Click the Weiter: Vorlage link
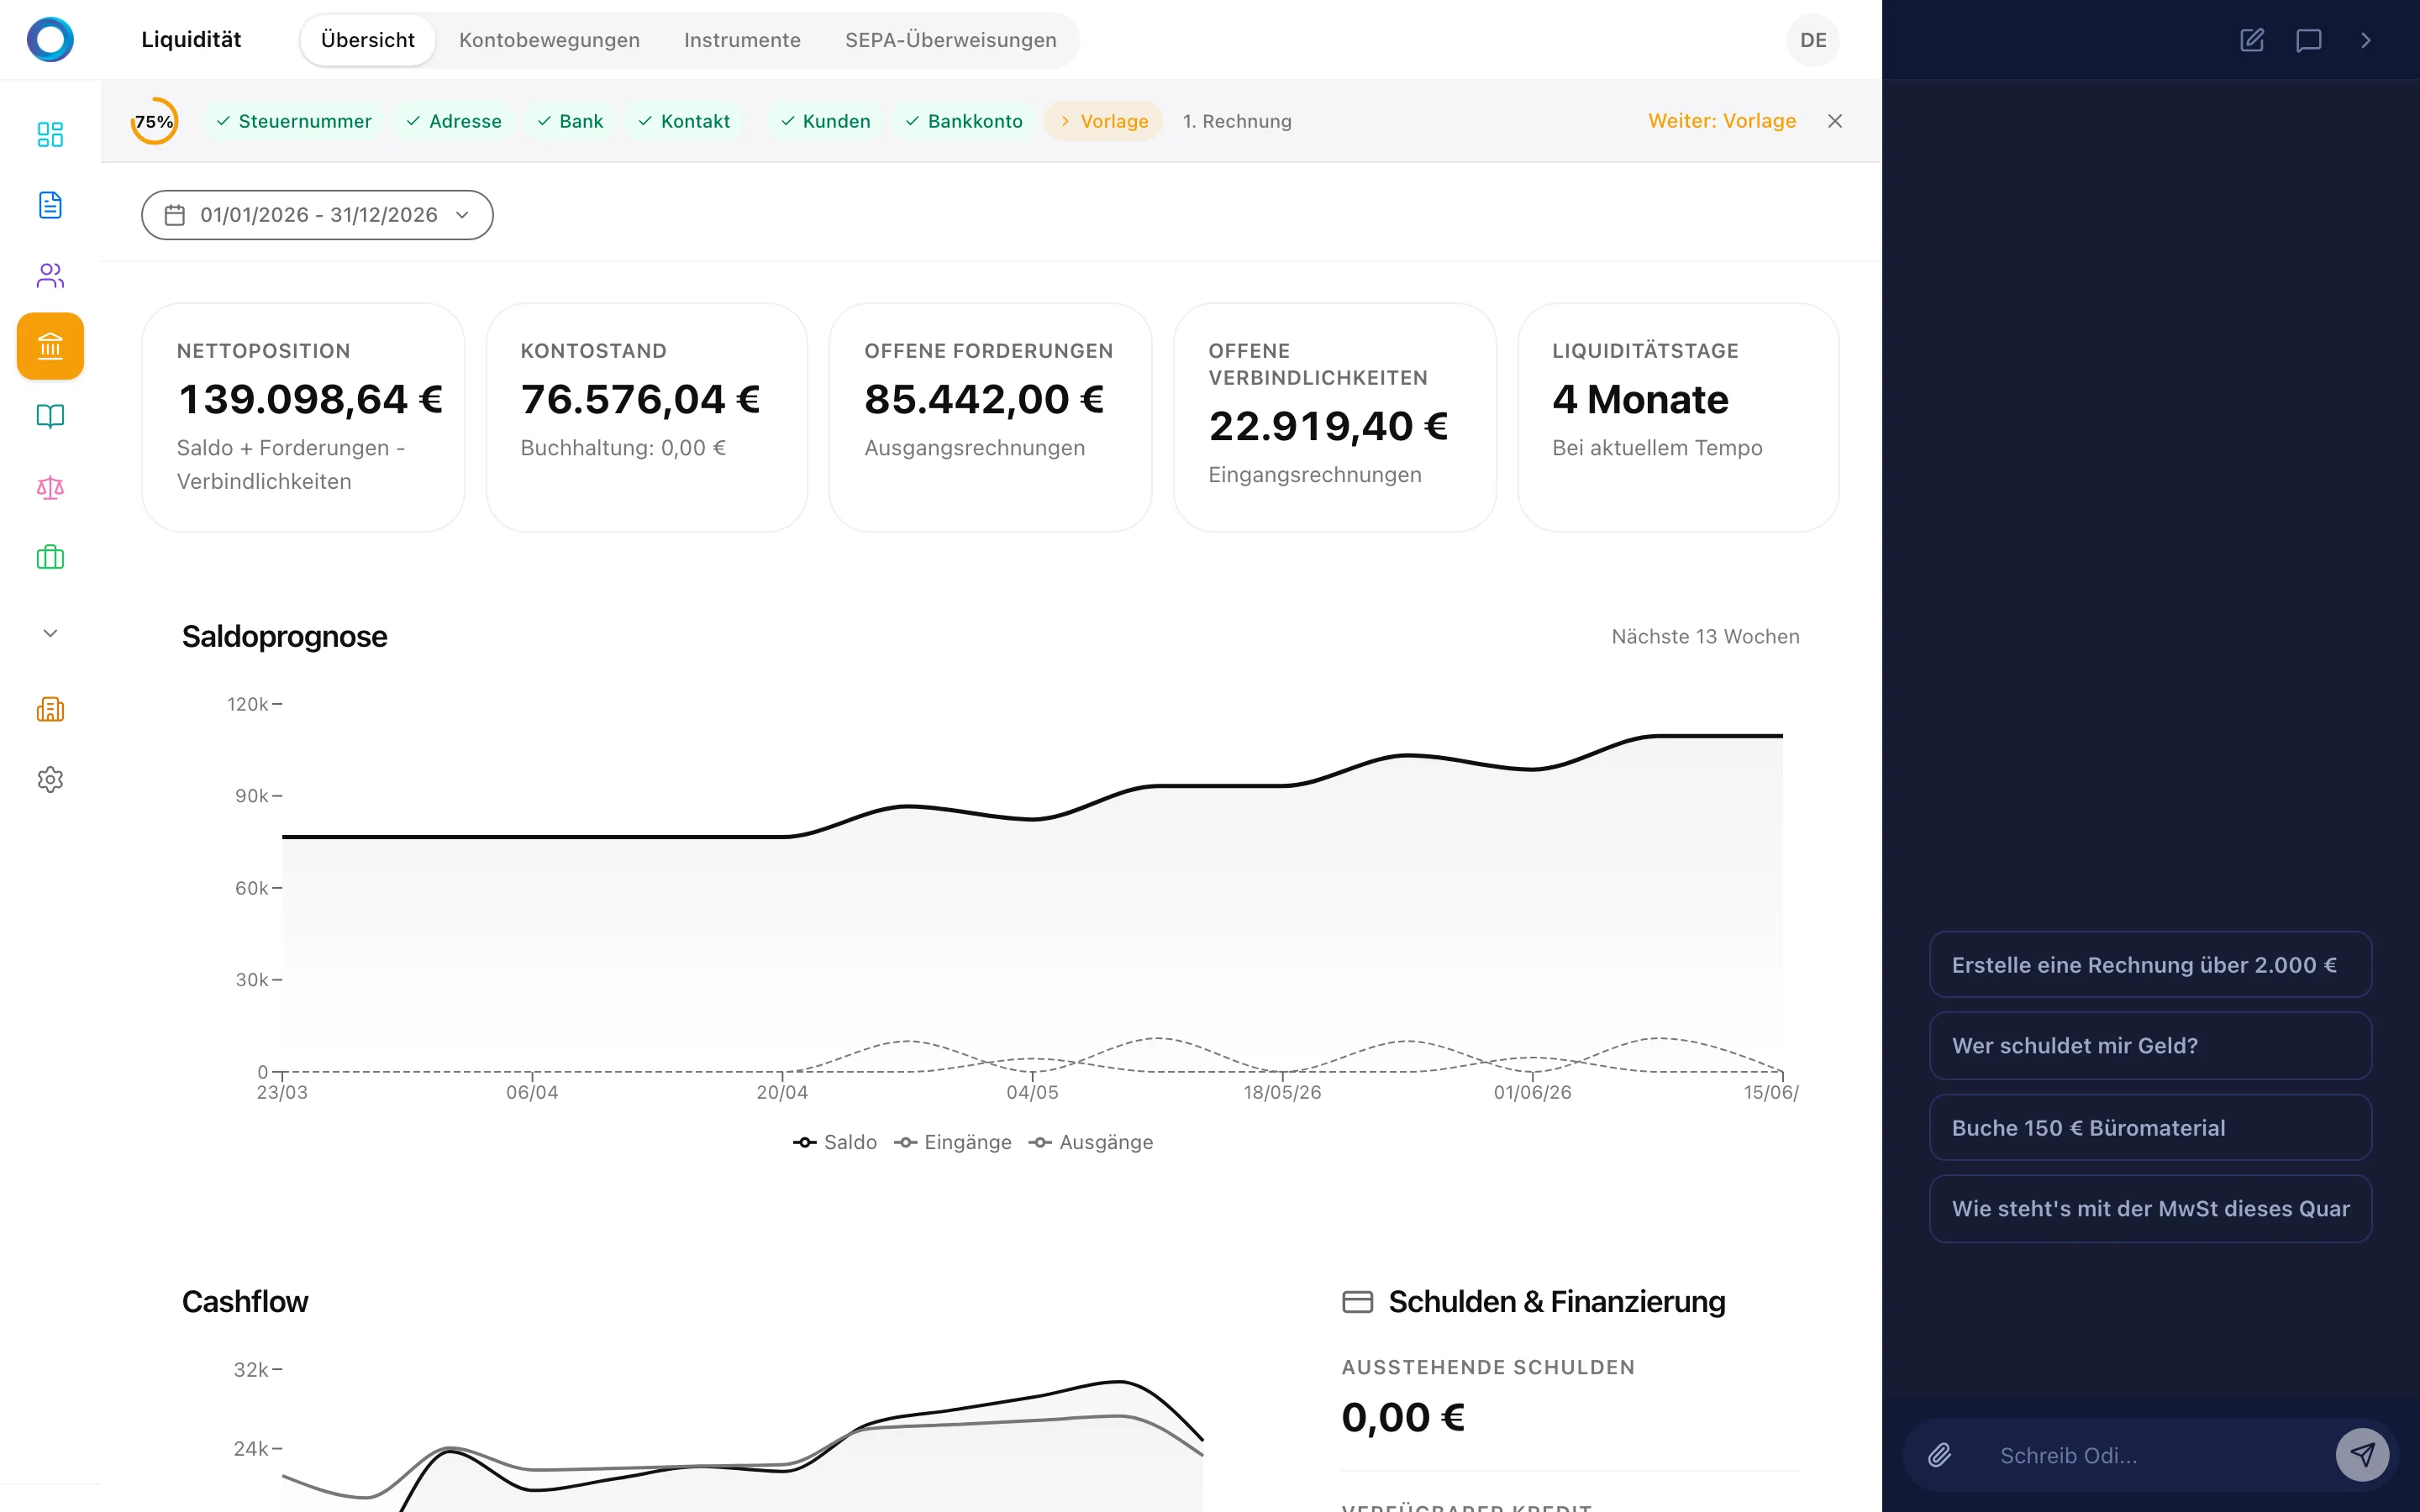 pos(1721,121)
